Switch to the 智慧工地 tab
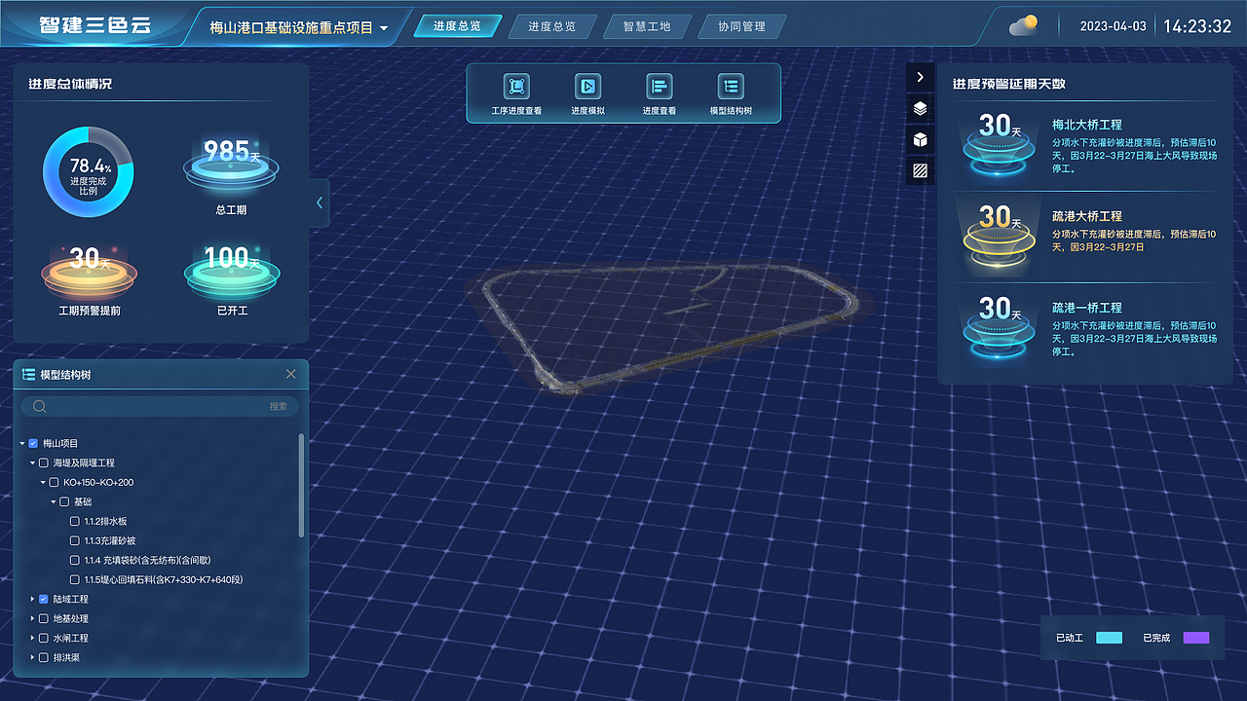Screen dimensions: 1247x701 (647, 26)
